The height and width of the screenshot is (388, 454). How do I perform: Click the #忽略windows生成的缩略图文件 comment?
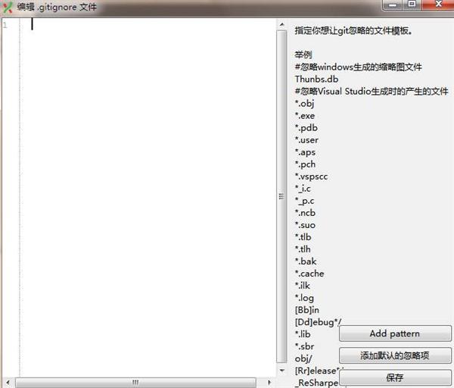point(358,67)
